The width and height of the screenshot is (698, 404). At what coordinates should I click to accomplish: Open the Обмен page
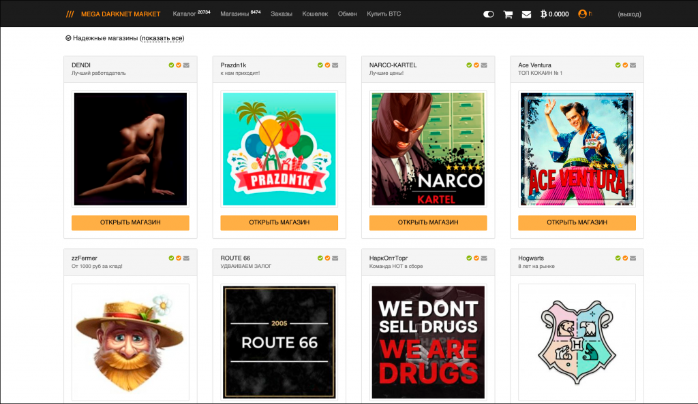pos(347,14)
